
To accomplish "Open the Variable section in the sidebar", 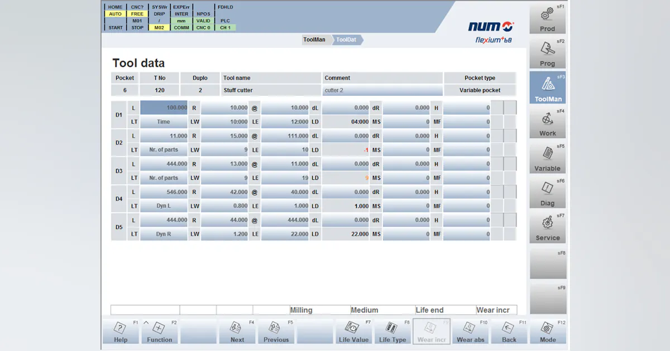I will point(548,158).
